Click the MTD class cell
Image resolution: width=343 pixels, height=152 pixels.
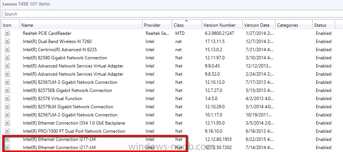[x=179, y=33]
